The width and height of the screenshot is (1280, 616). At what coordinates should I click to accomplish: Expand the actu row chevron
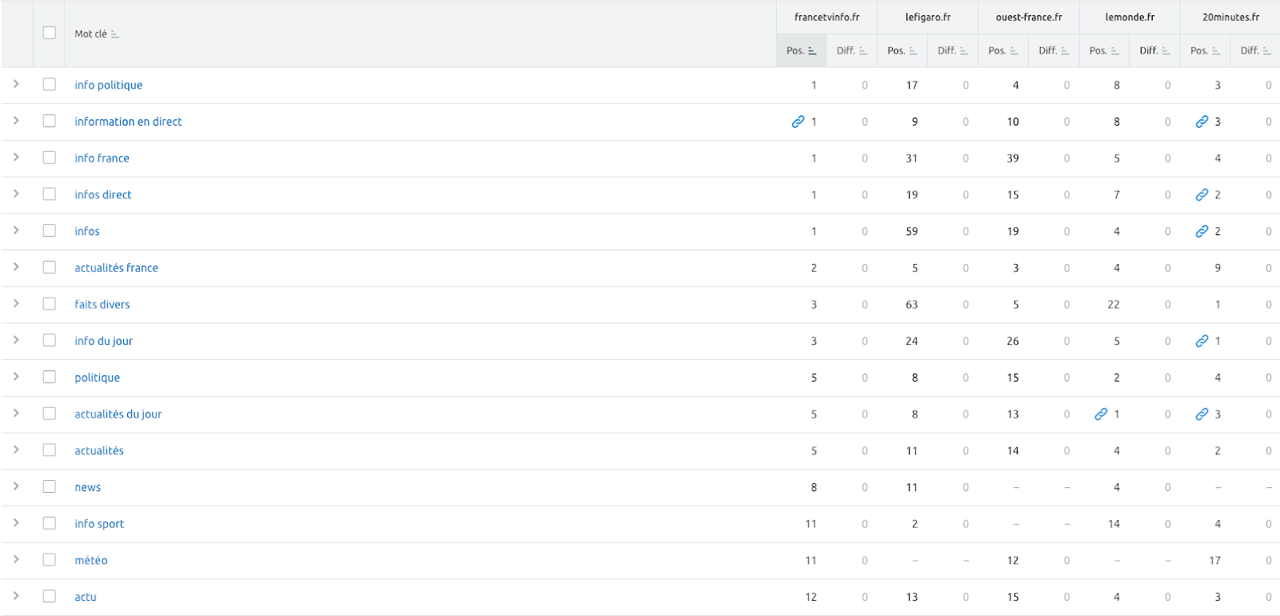click(x=16, y=596)
